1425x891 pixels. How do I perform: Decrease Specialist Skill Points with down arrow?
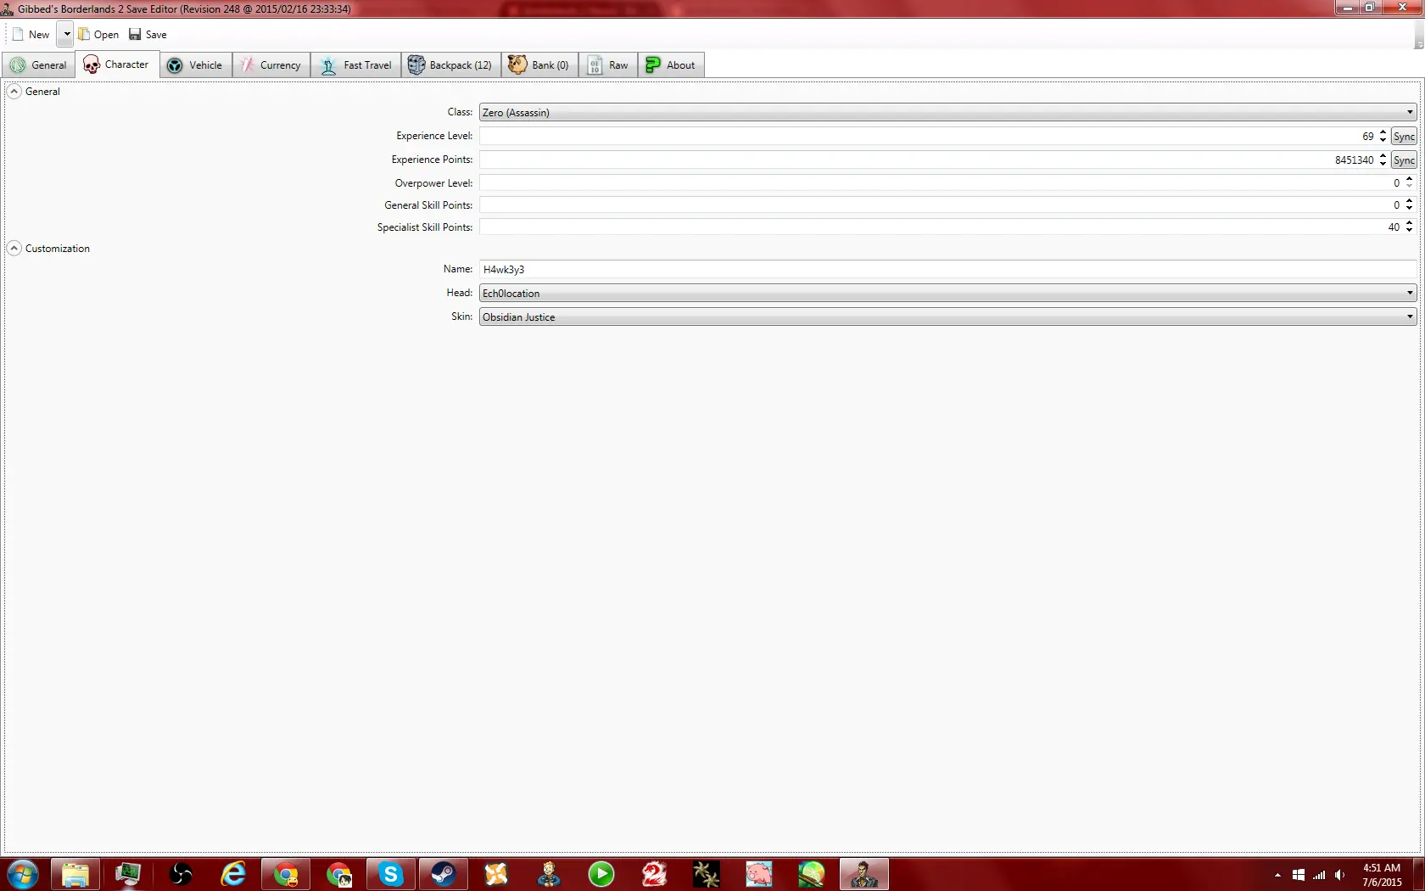(x=1409, y=231)
